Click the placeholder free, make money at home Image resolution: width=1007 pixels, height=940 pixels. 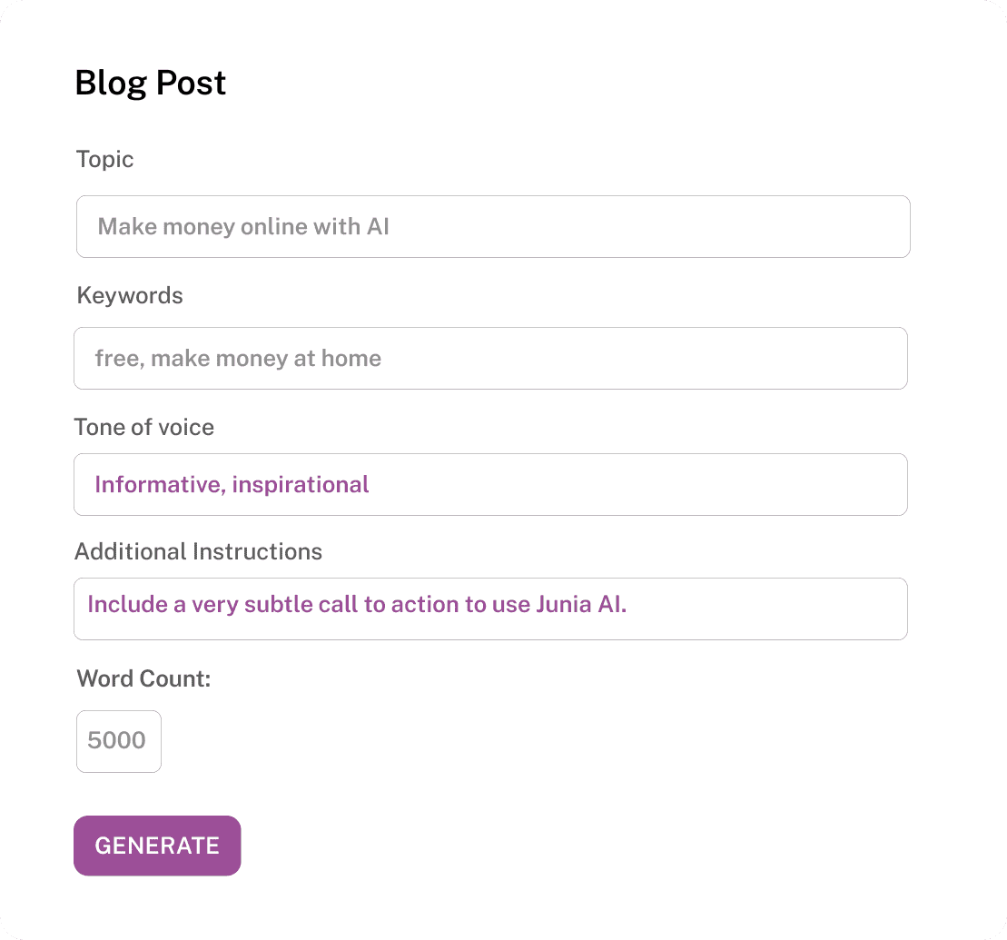[238, 358]
